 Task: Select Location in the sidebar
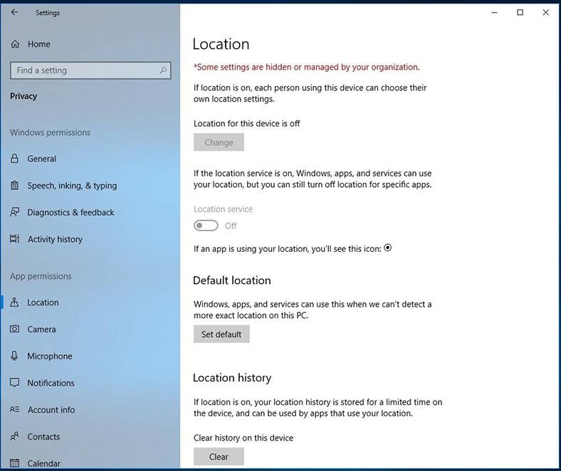pos(90,302)
